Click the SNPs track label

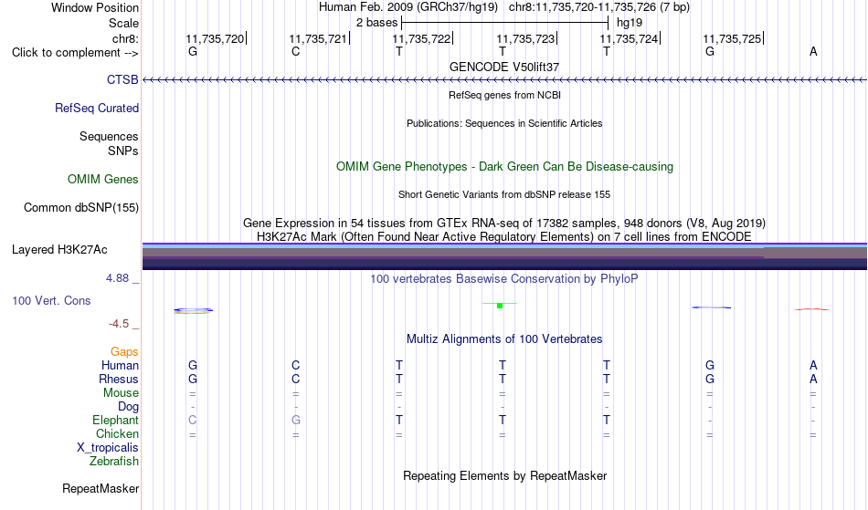[x=123, y=151]
